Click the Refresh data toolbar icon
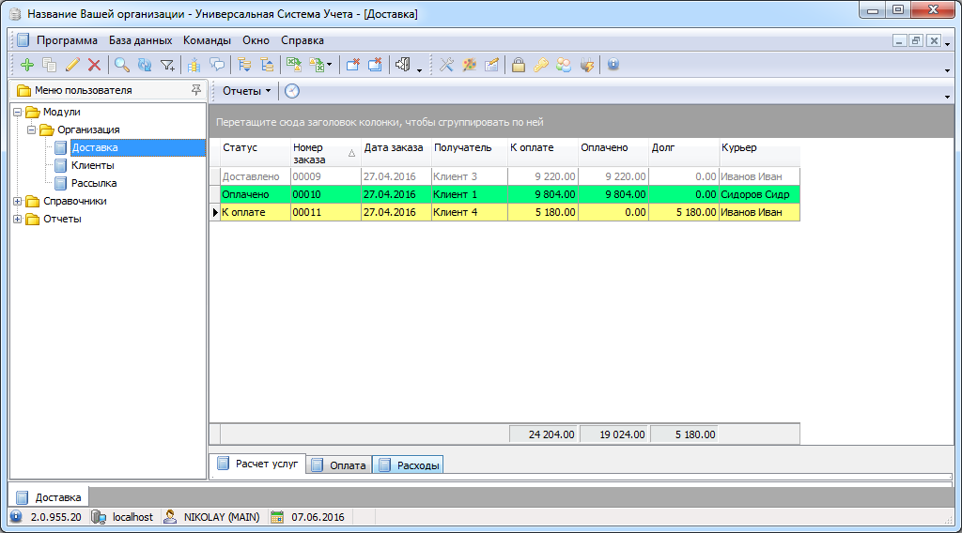Viewport: 962px width, 533px height. click(x=145, y=65)
